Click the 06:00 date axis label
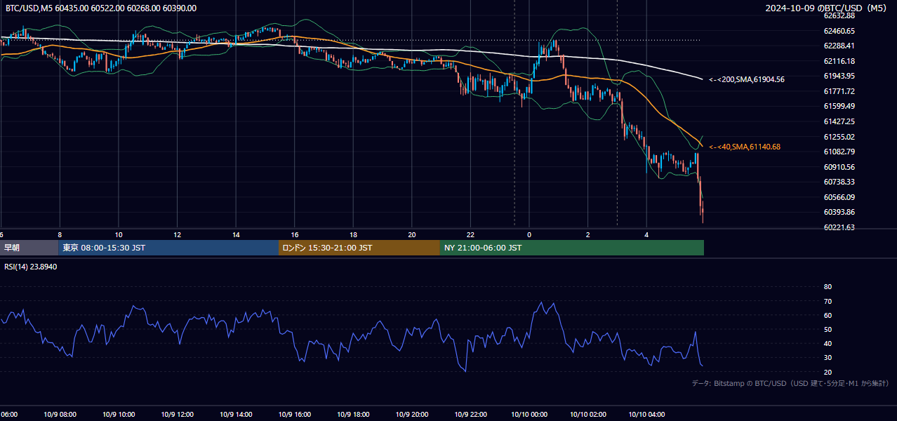897x421 pixels. tap(8, 415)
